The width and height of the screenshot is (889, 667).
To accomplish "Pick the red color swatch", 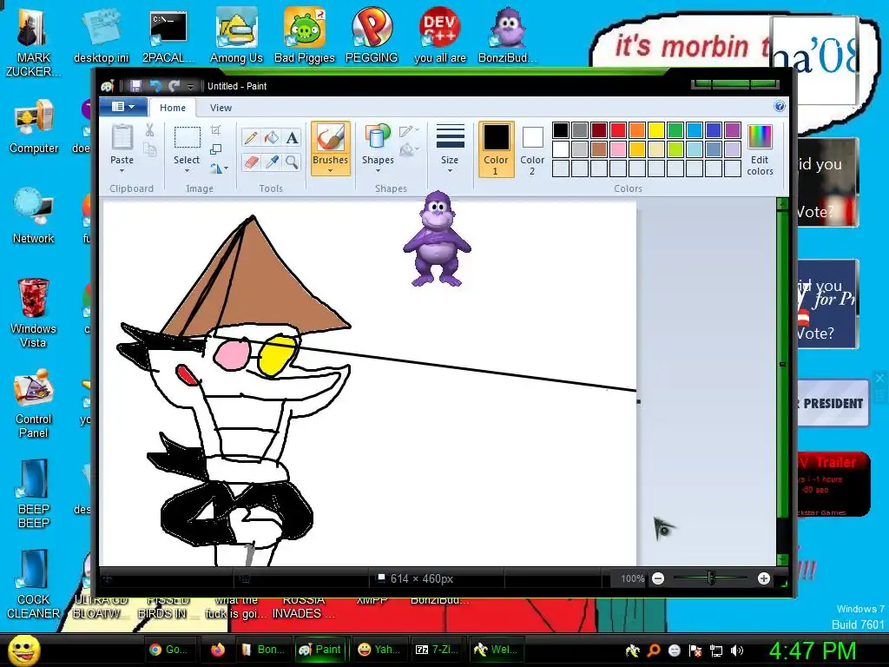I will pos(618,130).
